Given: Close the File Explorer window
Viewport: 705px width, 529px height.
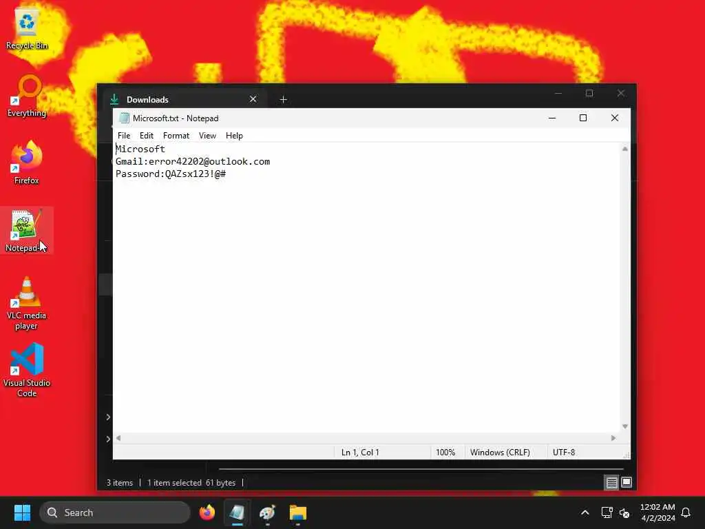Looking at the screenshot, I should (620, 93).
